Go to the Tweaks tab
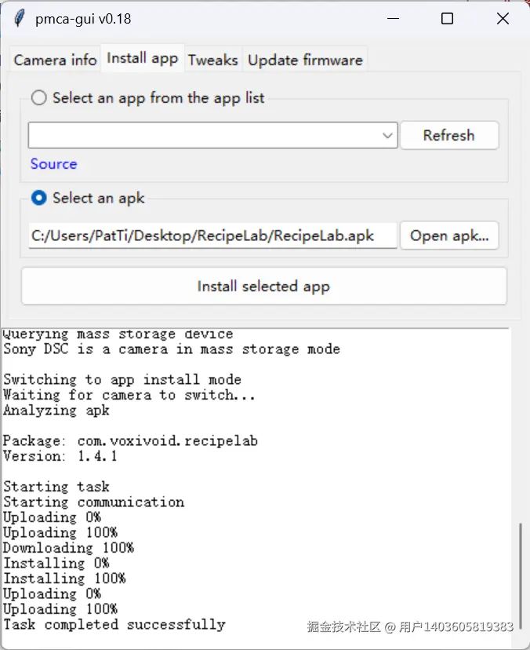530x650 pixels. [x=212, y=60]
